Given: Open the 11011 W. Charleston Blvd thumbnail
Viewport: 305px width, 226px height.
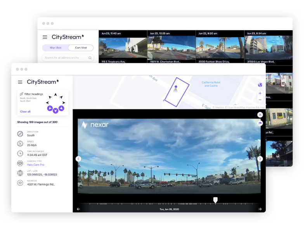Looking at the screenshot, I should click(172, 48).
